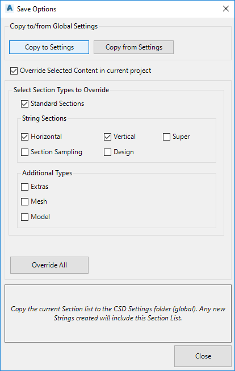Close the Save Options dialog with X
235x371 pixels.
pos(226,9)
